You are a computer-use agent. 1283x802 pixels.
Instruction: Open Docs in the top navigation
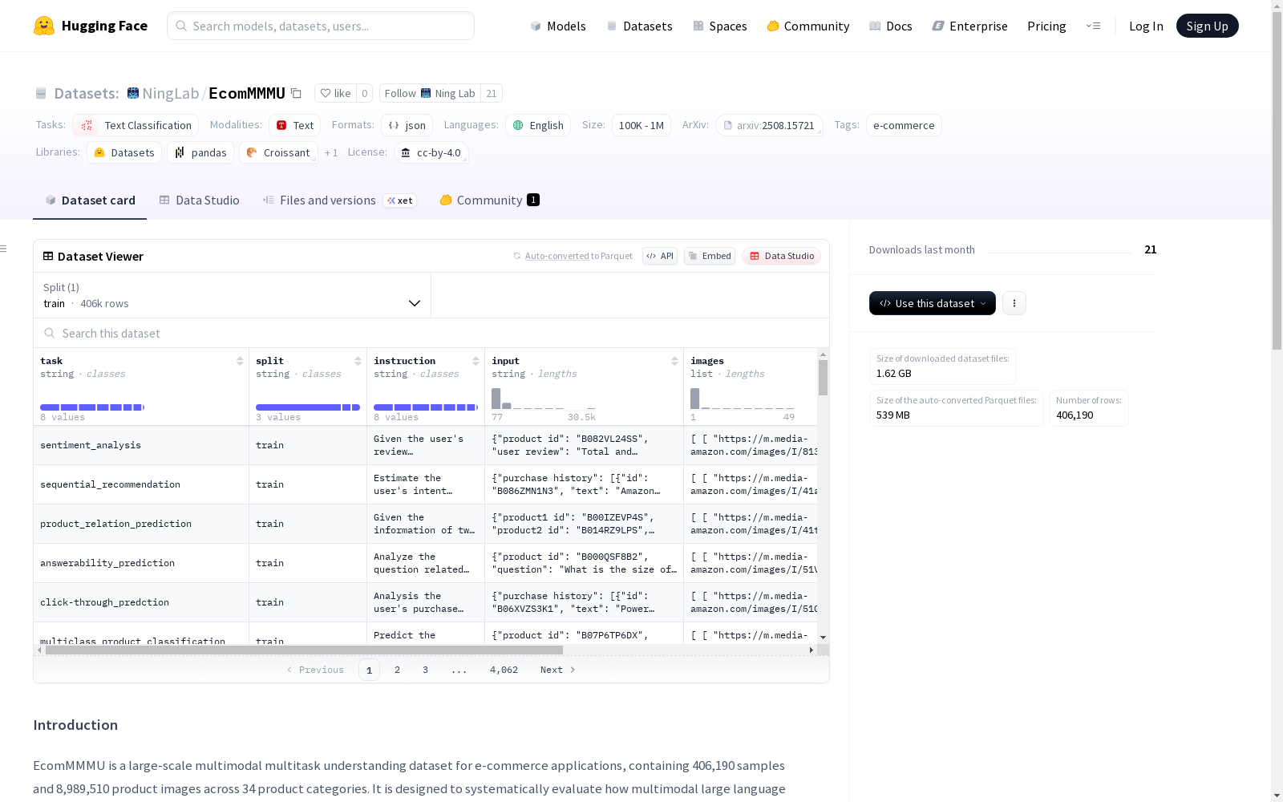pyautogui.click(x=891, y=26)
